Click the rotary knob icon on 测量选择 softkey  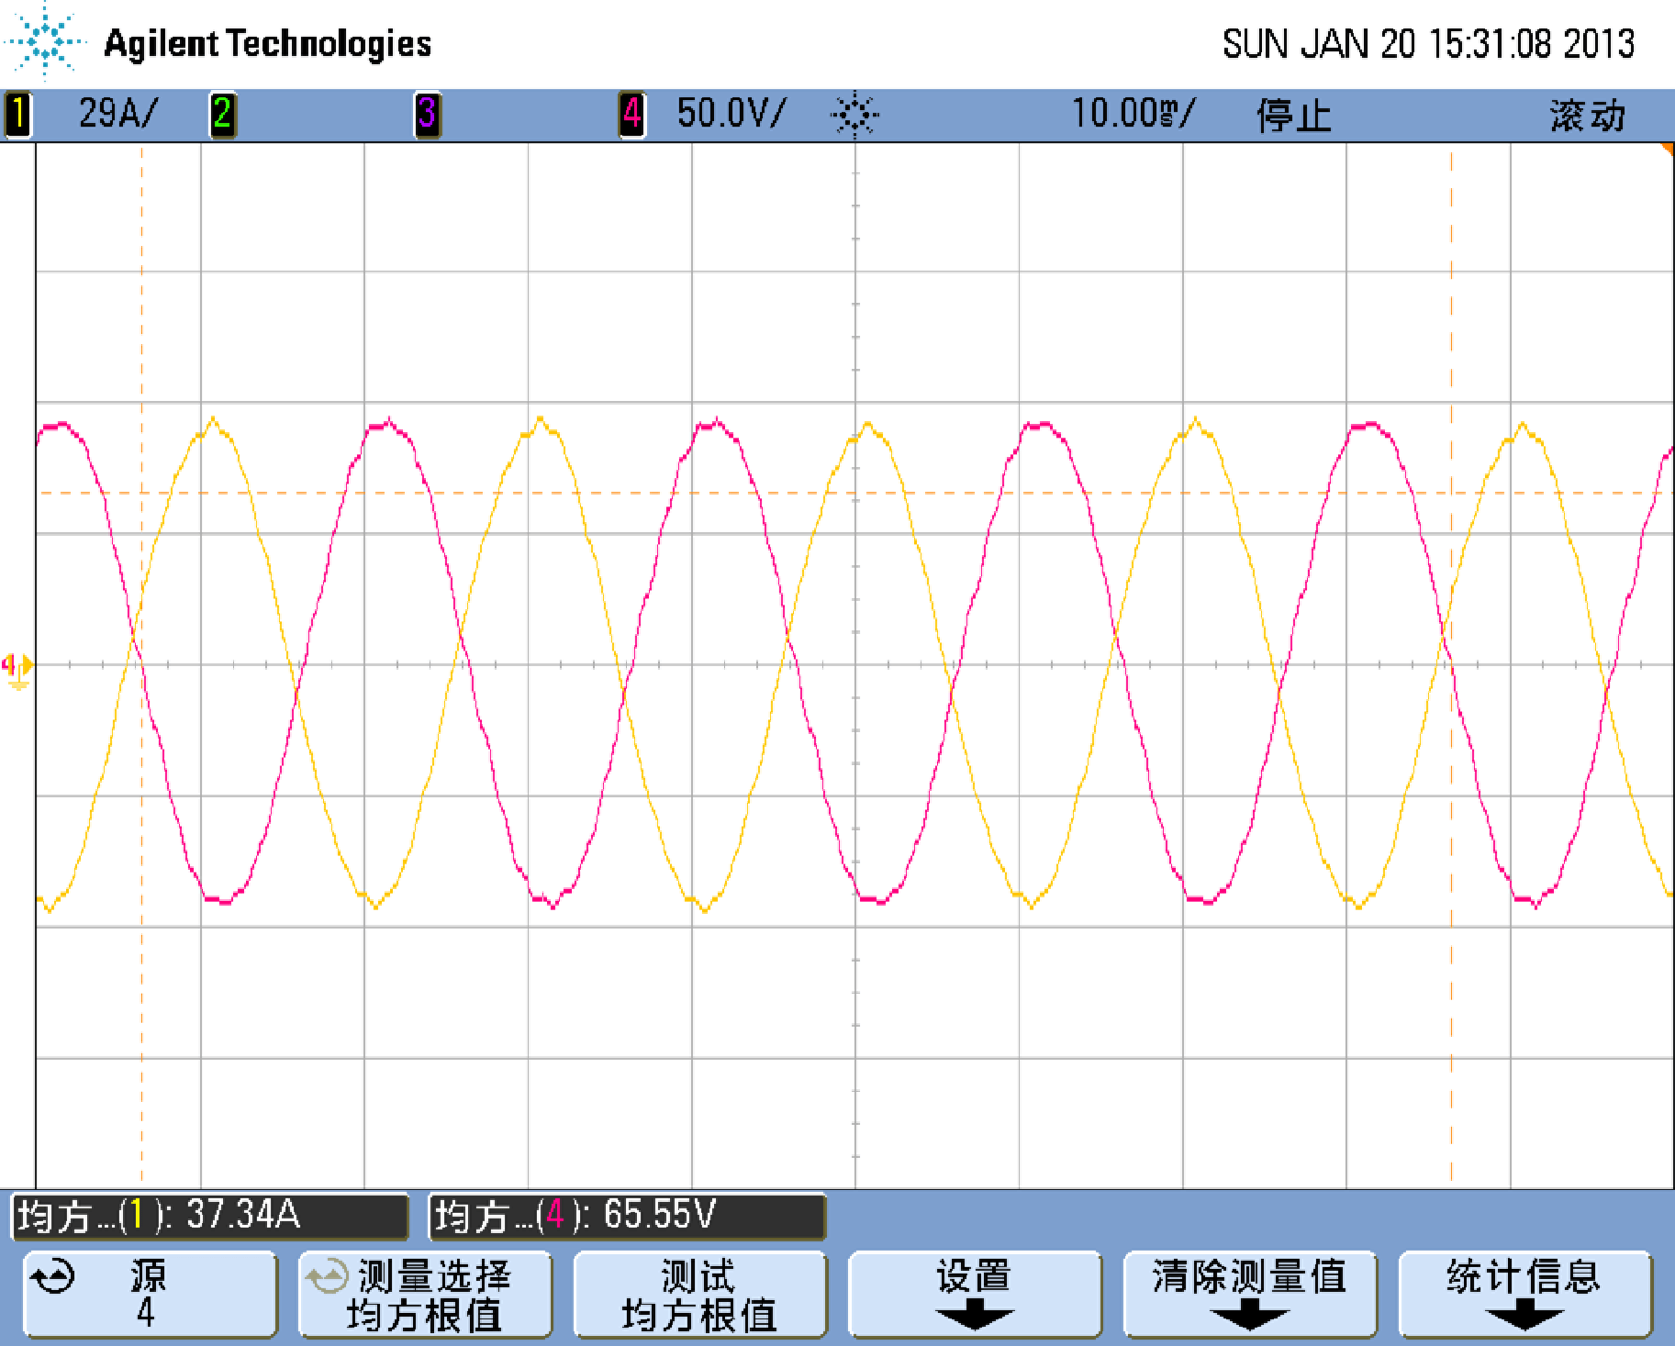coord(327,1276)
